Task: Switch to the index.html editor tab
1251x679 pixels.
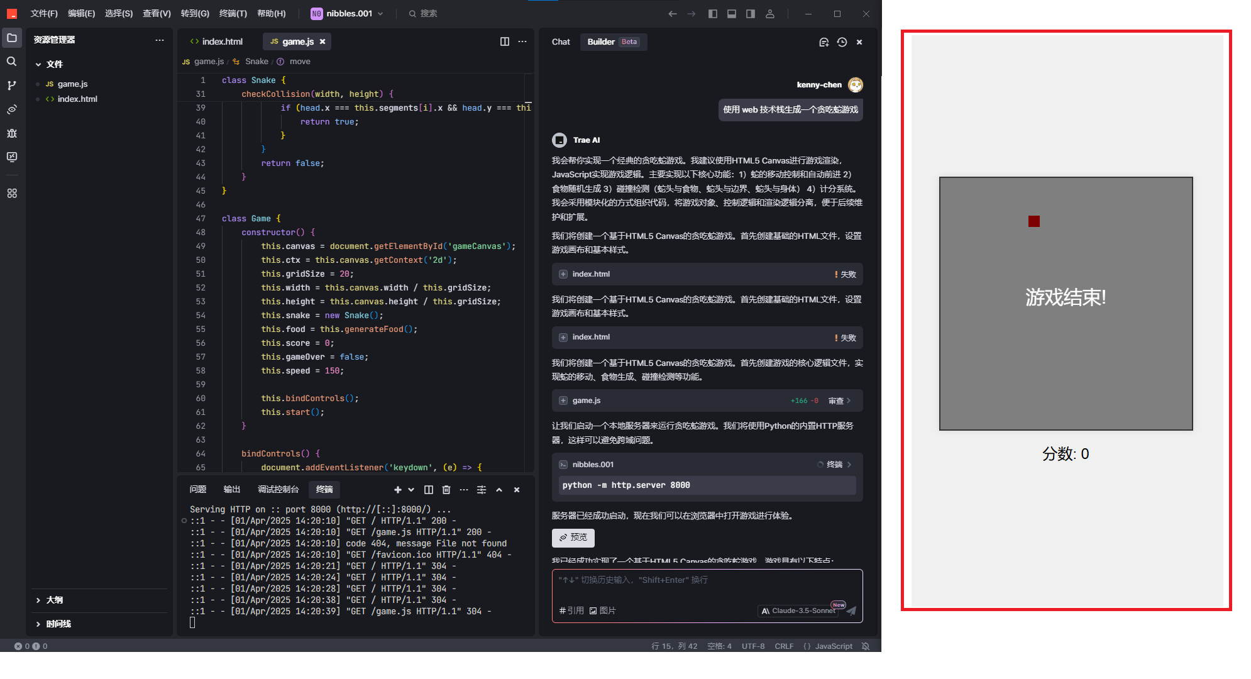Action: click(x=217, y=41)
